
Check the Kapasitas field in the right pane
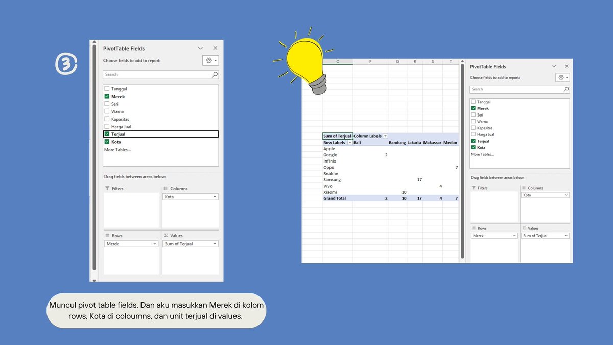(x=474, y=128)
